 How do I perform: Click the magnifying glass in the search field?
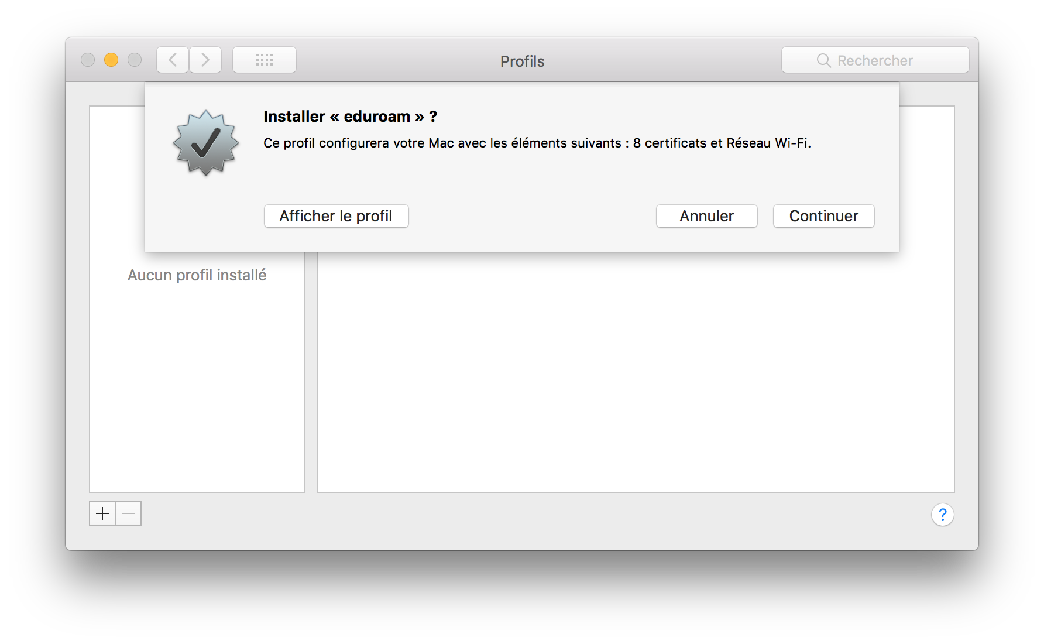[x=824, y=60]
